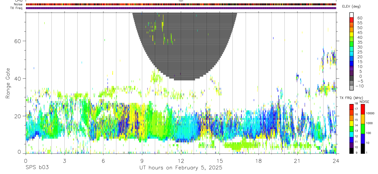Click the gray shaded dome region in plot
The image size is (378, 174).
tap(185, 46)
